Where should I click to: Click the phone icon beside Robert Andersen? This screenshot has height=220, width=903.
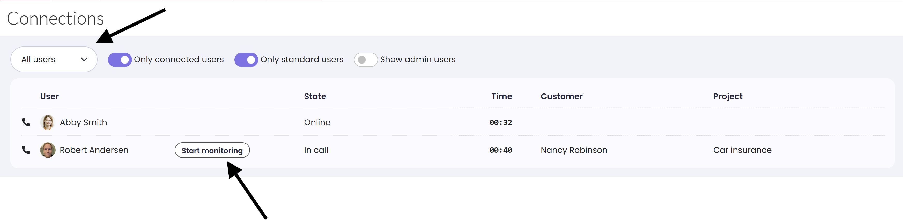pos(26,150)
